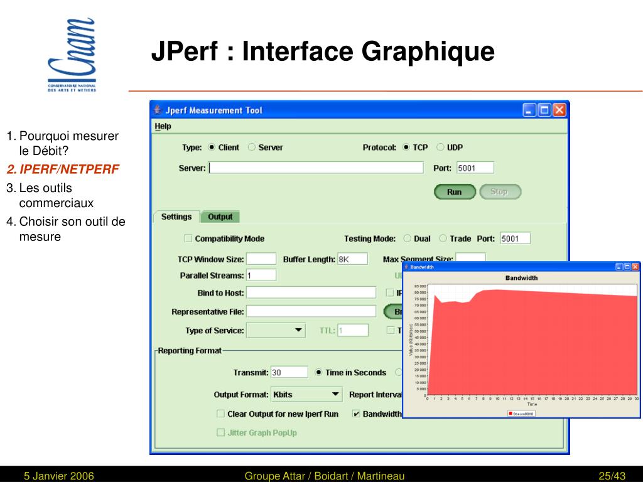Click the 'Bandwidth' chart title text
Screen dimensions: 643x482
click(x=521, y=278)
